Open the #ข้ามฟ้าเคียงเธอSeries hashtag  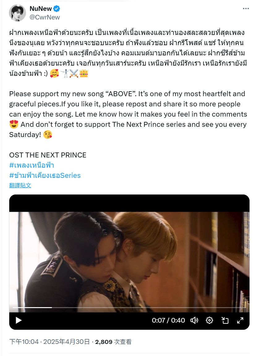[45, 175]
